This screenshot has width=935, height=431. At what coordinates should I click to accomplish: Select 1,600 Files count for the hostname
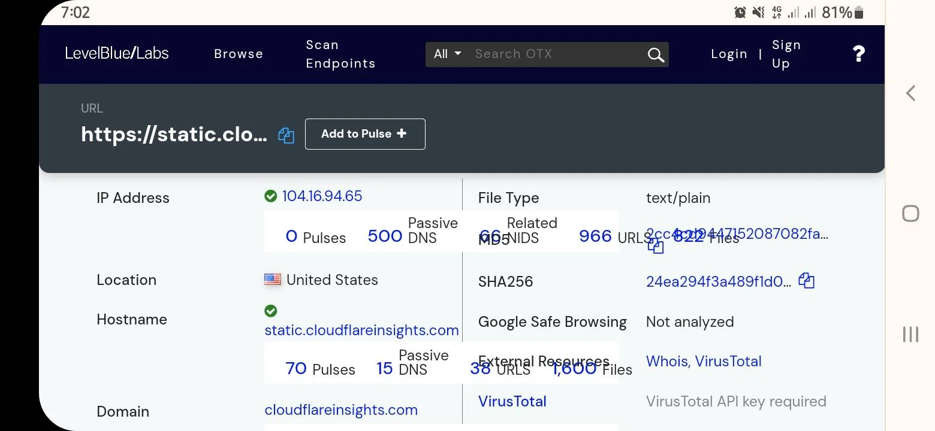(x=592, y=369)
